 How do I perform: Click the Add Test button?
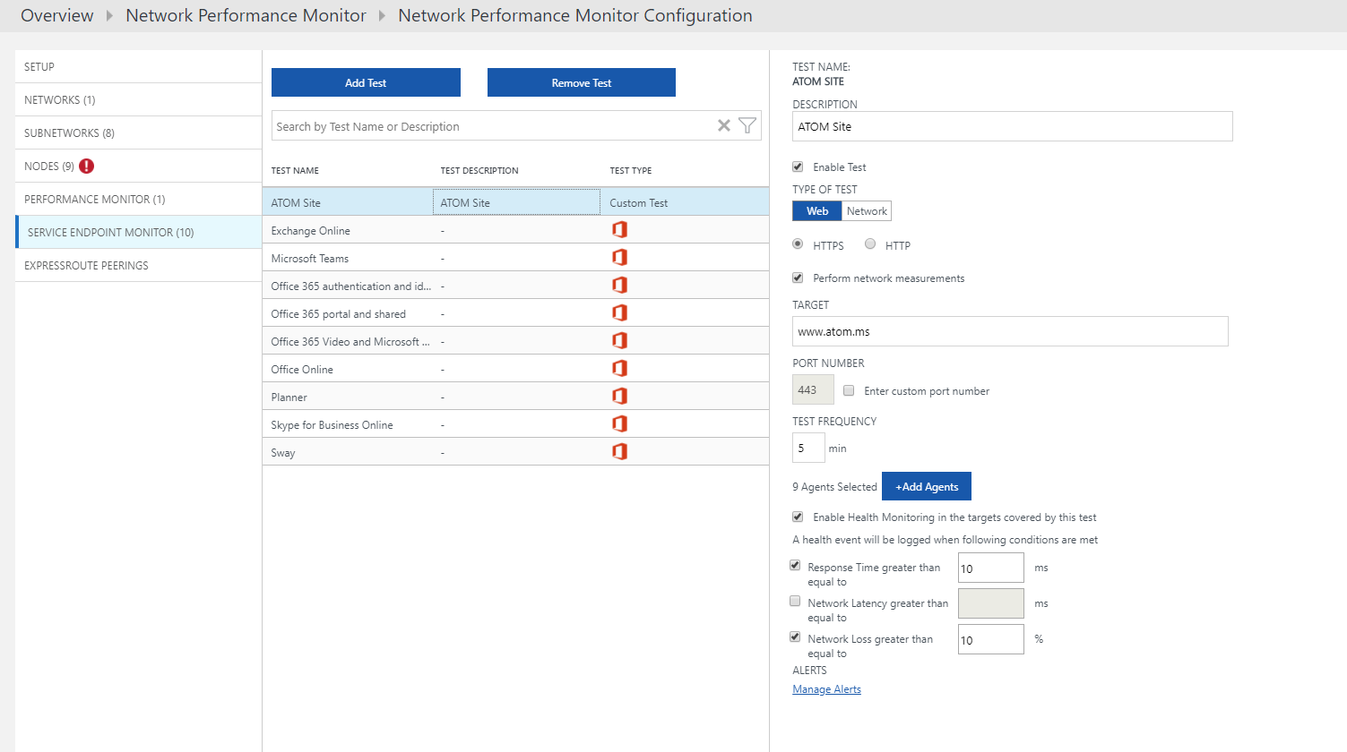coord(366,82)
